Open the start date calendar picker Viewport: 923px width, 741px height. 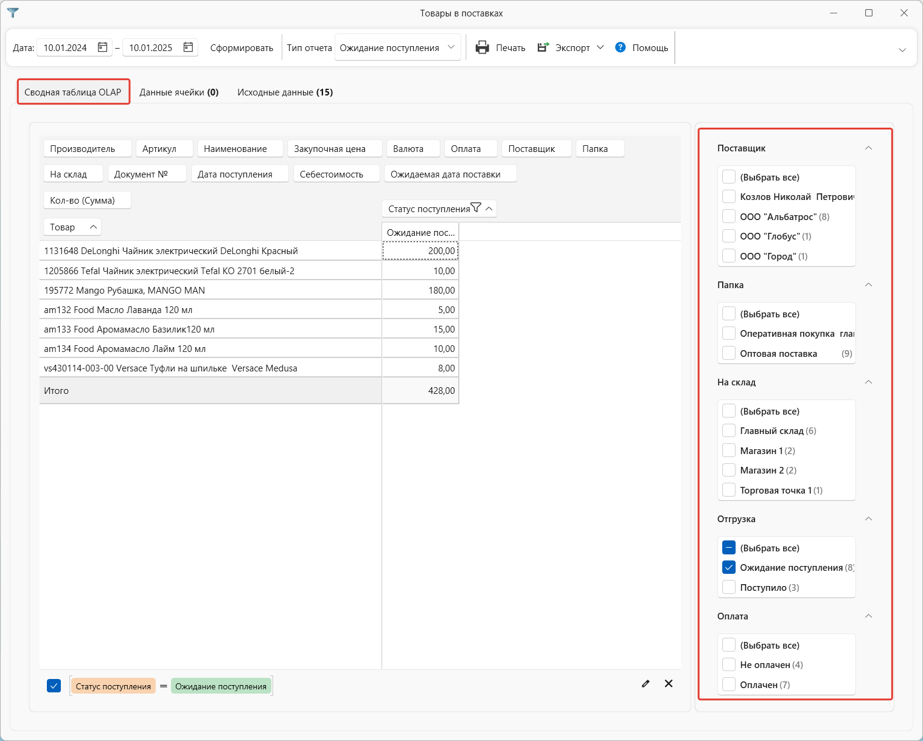click(x=103, y=47)
